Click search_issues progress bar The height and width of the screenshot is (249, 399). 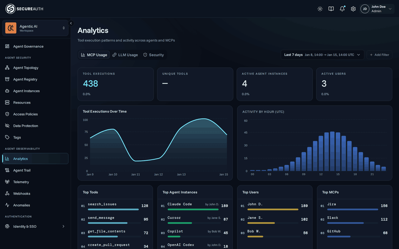click(x=113, y=209)
